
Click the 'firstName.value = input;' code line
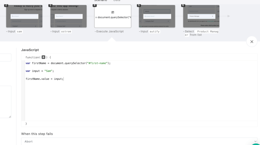point(44,79)
